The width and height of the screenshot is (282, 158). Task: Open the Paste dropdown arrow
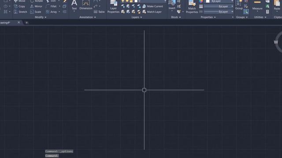277,11
